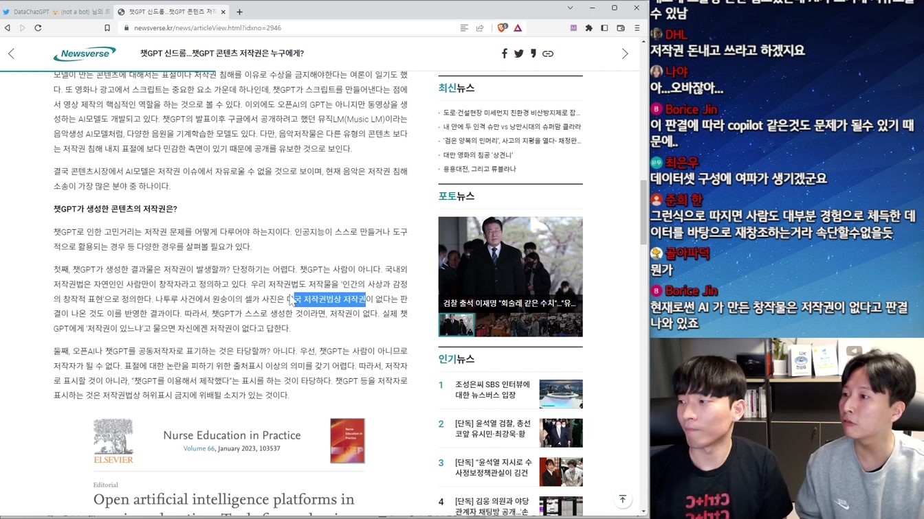Bookmark this page with the bookmark icon
This screenshot has width=924, height=519.
(x=107, y=28)
